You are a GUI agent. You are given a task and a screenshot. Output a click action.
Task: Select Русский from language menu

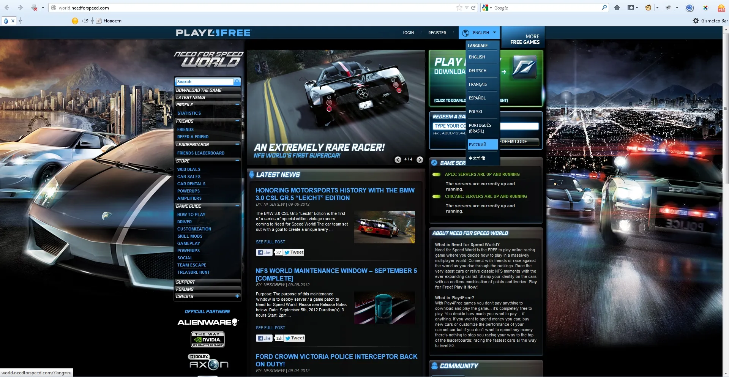pyautogui.click(x=483, y=145)
